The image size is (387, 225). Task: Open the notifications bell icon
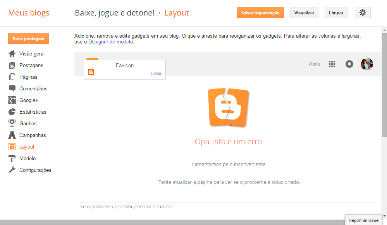tap(349, 64)
